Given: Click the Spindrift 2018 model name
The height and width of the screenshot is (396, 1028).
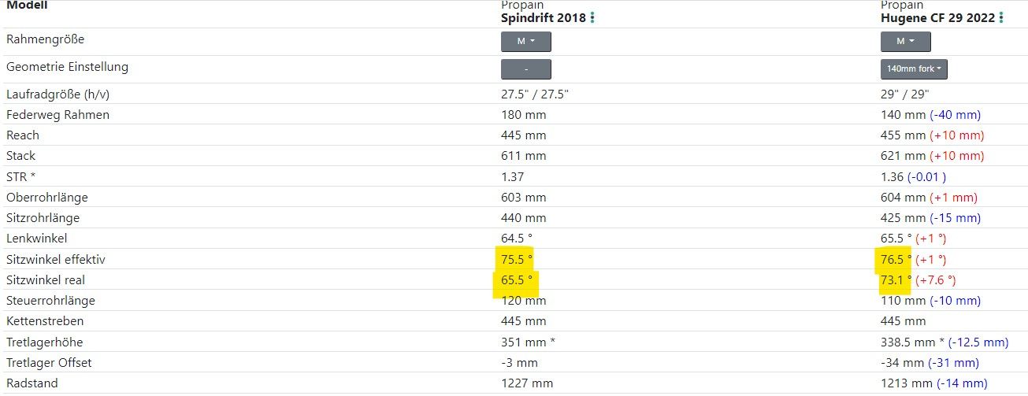Looking at the screenshot, I should [x=543, y=17].
